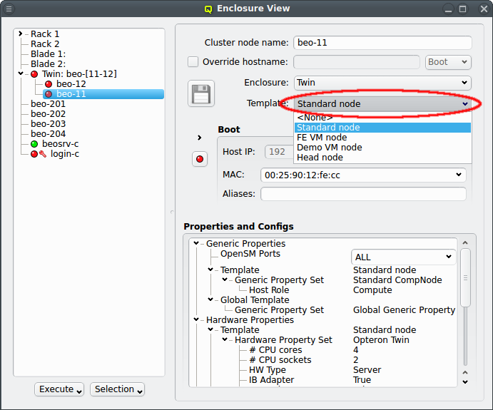This screenshot has height=410, width=493.
Task: Click the green status icon of beosrv-c
Action: (34, 144)
